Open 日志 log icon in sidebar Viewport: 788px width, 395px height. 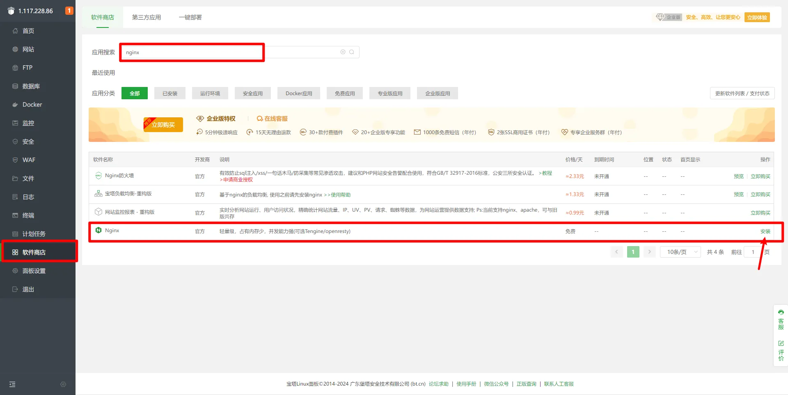15,197
